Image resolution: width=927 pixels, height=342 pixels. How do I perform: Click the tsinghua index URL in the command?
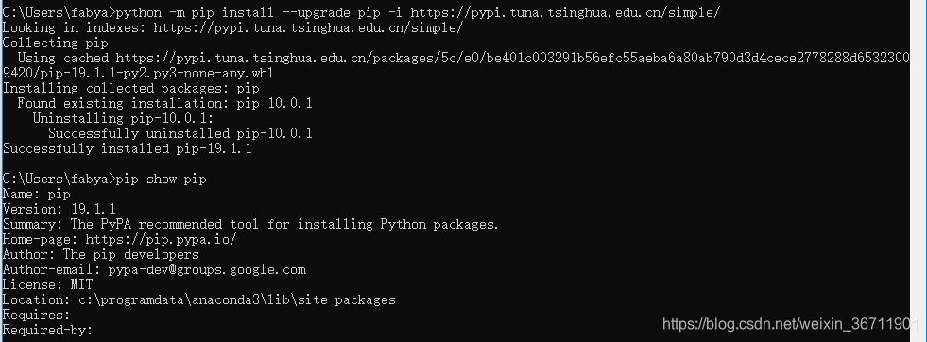[x=564, y=12]
